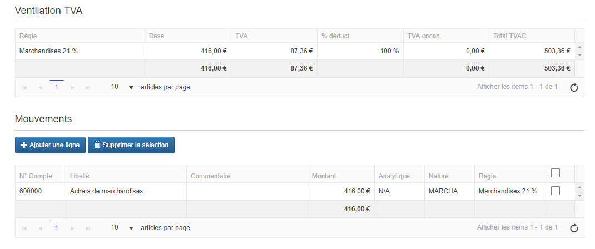
Task: Refresh the Ventilation TVA grid
Action: coord(574,87)
